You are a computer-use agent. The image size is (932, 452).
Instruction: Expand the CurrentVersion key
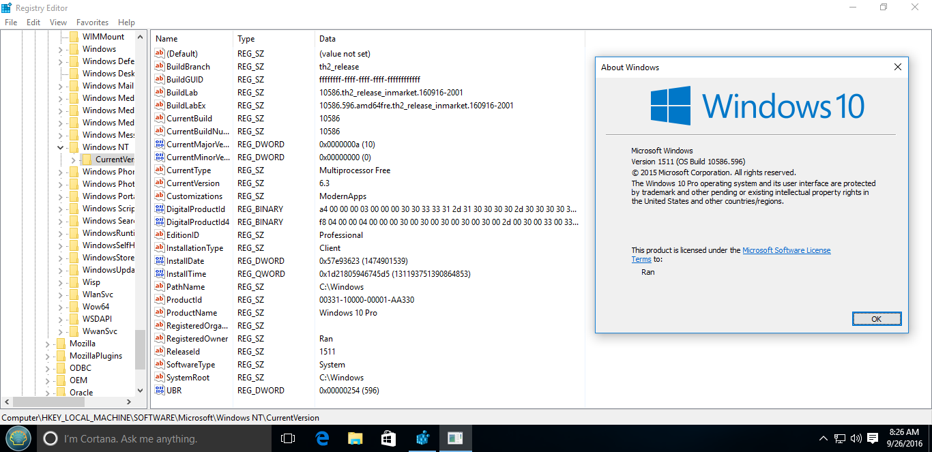[73, 160]
